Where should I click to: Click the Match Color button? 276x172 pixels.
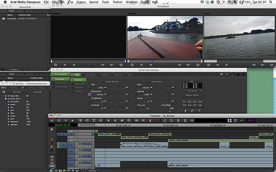tap(192, 95)
